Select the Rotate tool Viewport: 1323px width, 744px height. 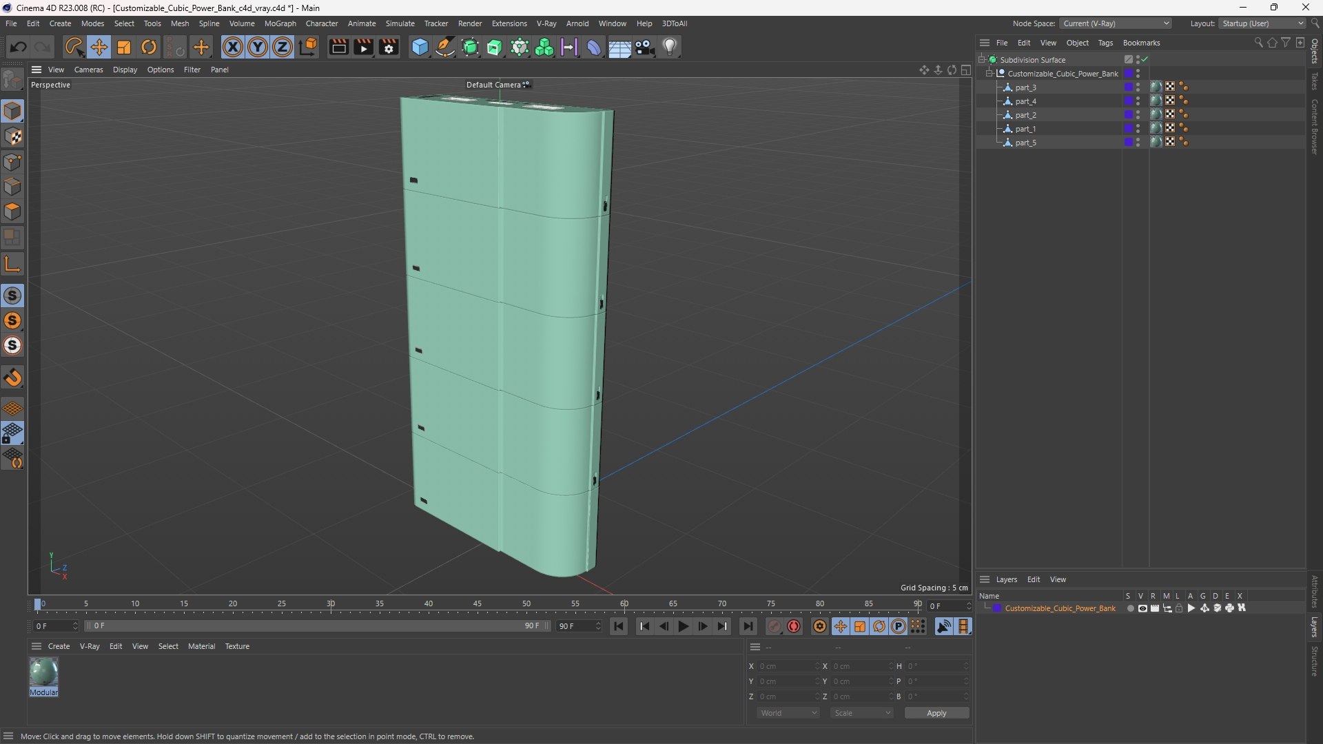(x=149, y=47)
